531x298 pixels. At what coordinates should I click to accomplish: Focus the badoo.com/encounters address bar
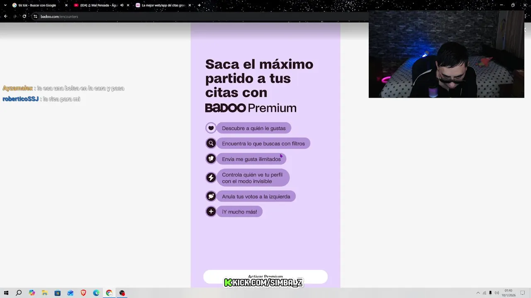(199, 17)
